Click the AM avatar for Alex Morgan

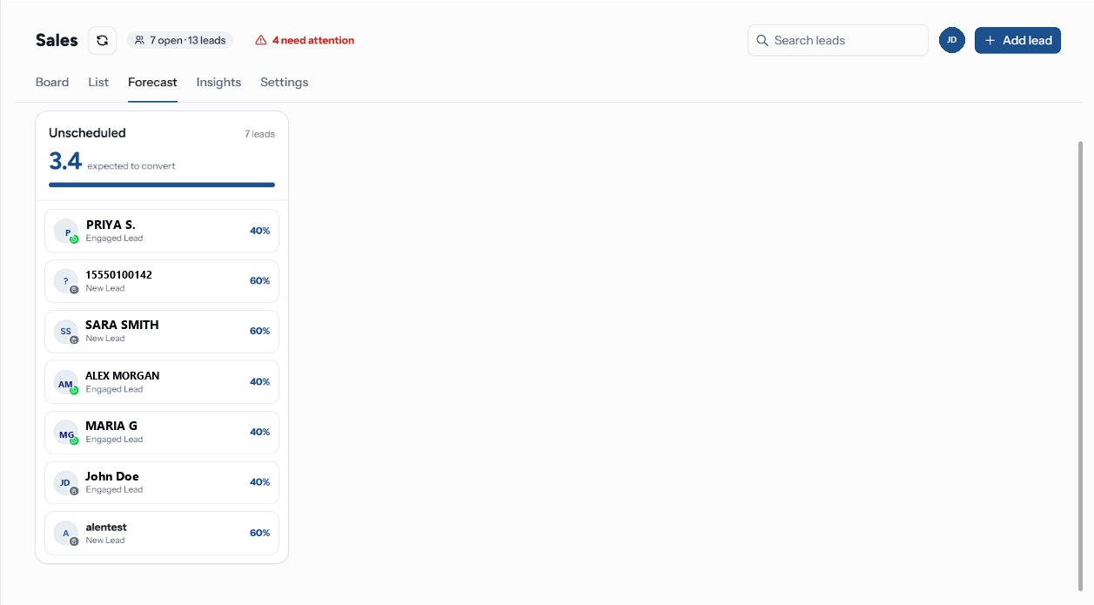coord(66,382)
